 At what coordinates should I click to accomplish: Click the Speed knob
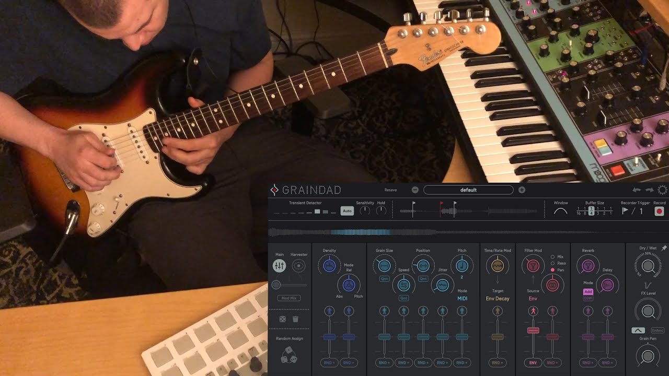403,285
